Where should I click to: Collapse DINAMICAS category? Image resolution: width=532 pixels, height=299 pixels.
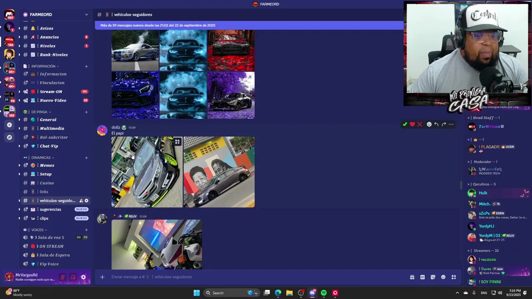(43, 157)
